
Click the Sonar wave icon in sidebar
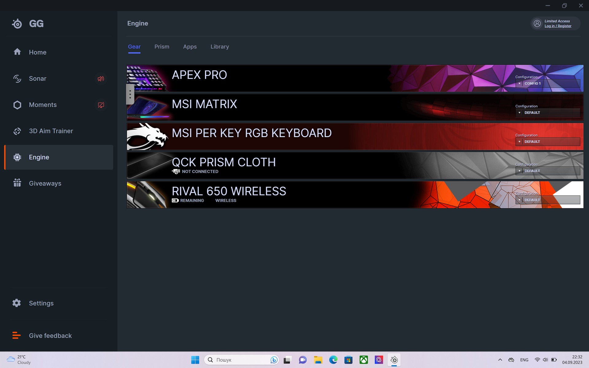[17, 79]
